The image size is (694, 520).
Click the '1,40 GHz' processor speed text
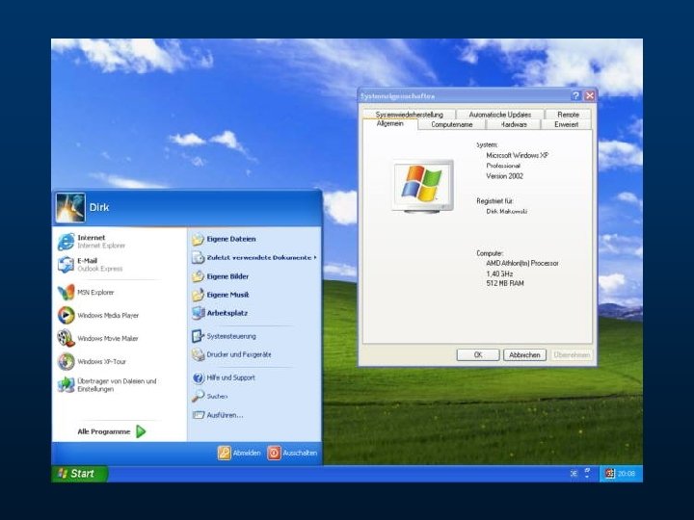tap(499, 273)
